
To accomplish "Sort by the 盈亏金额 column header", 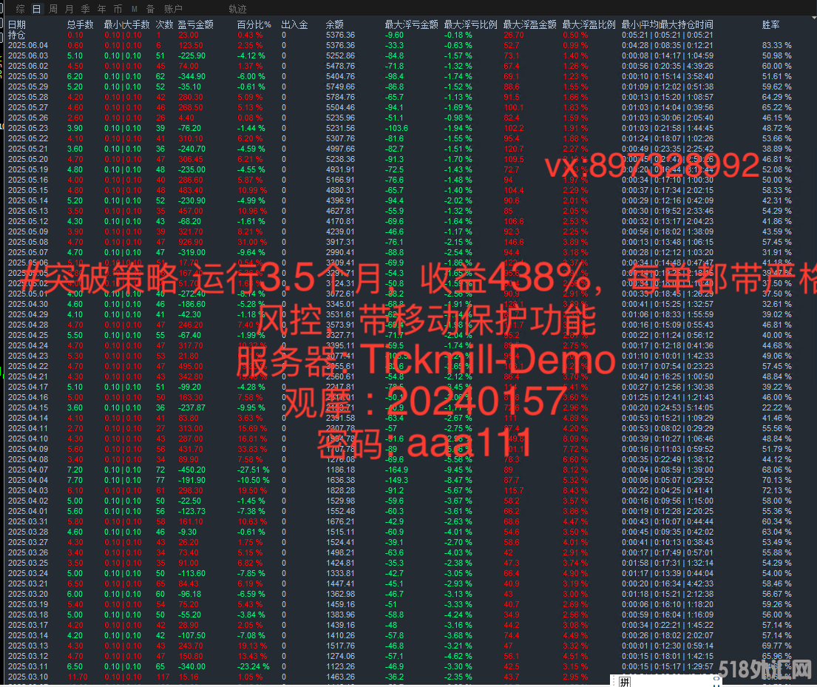I will [x=195, y=24].
